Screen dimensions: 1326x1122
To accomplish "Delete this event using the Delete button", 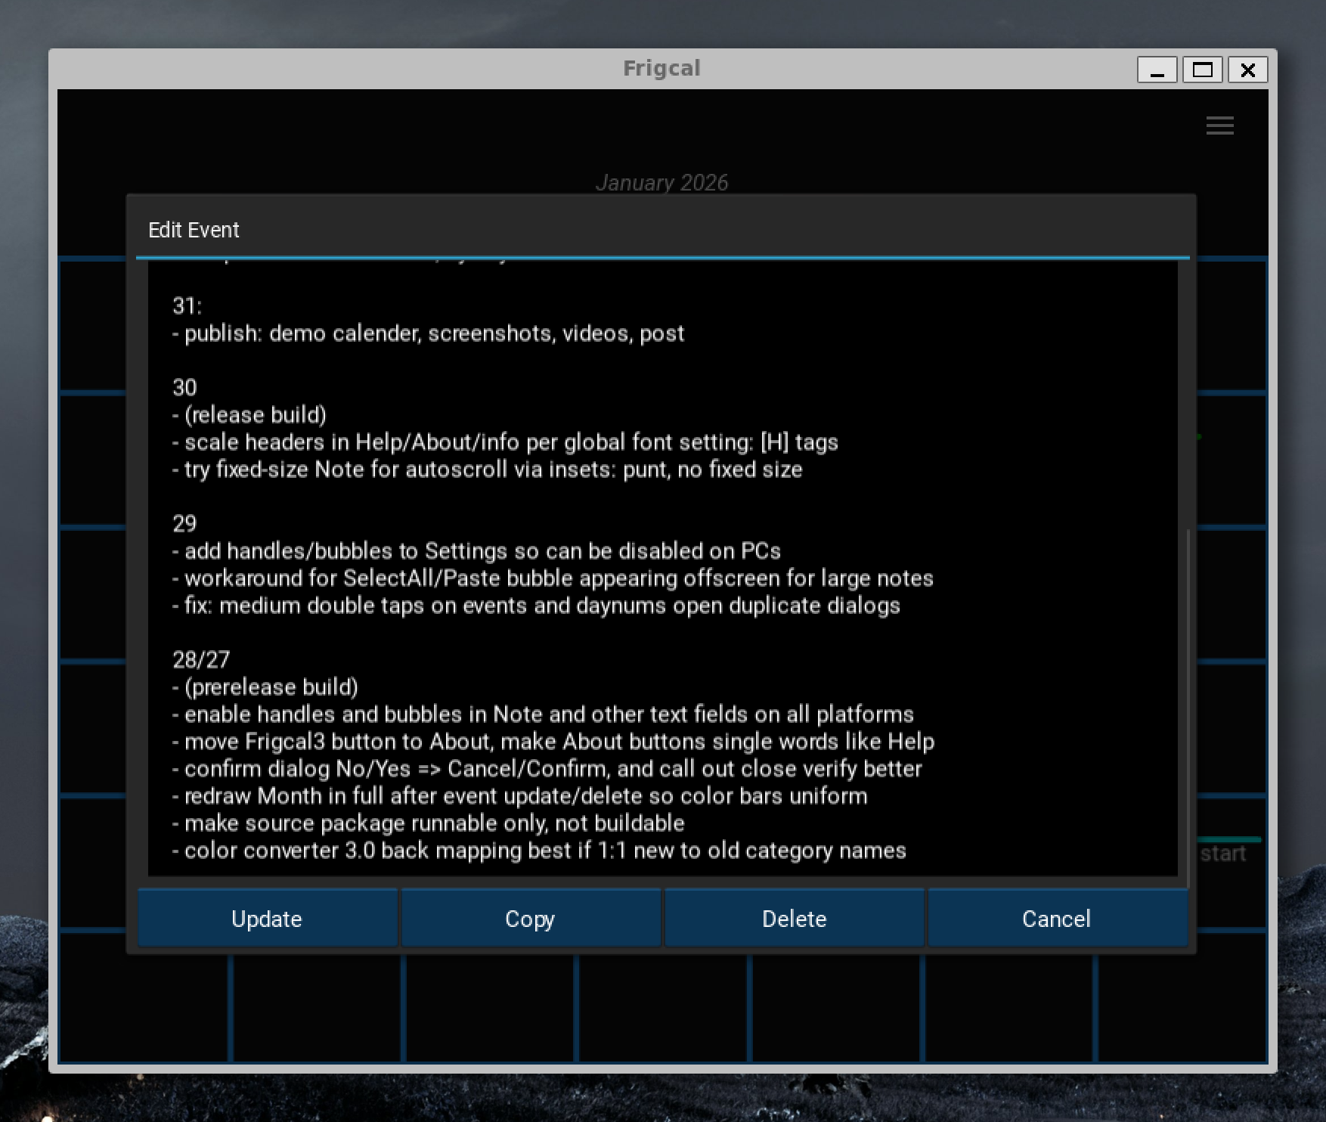I will (x=794, y=919).
